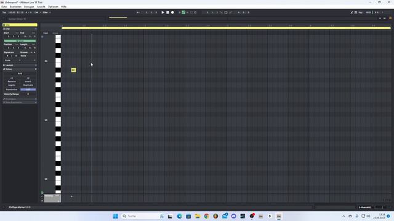
Task: Click the Reverse notes button
Action: (x=12, y=82)
